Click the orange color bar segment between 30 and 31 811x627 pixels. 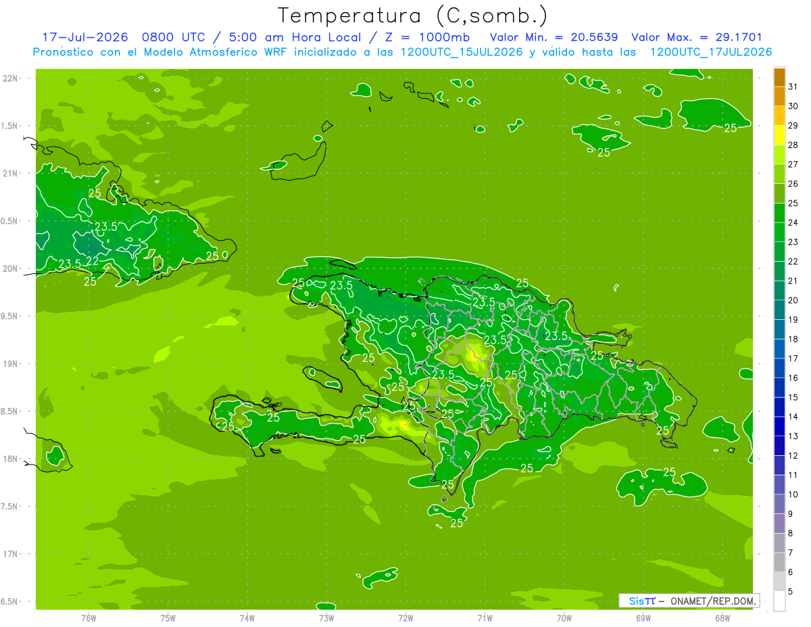click(x=779, y=97)
